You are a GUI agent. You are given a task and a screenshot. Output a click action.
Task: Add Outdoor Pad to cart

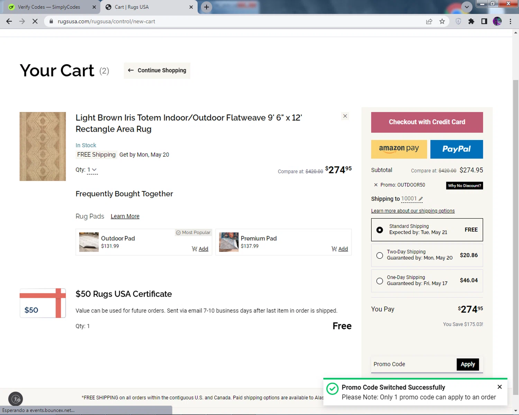point(200,249)
